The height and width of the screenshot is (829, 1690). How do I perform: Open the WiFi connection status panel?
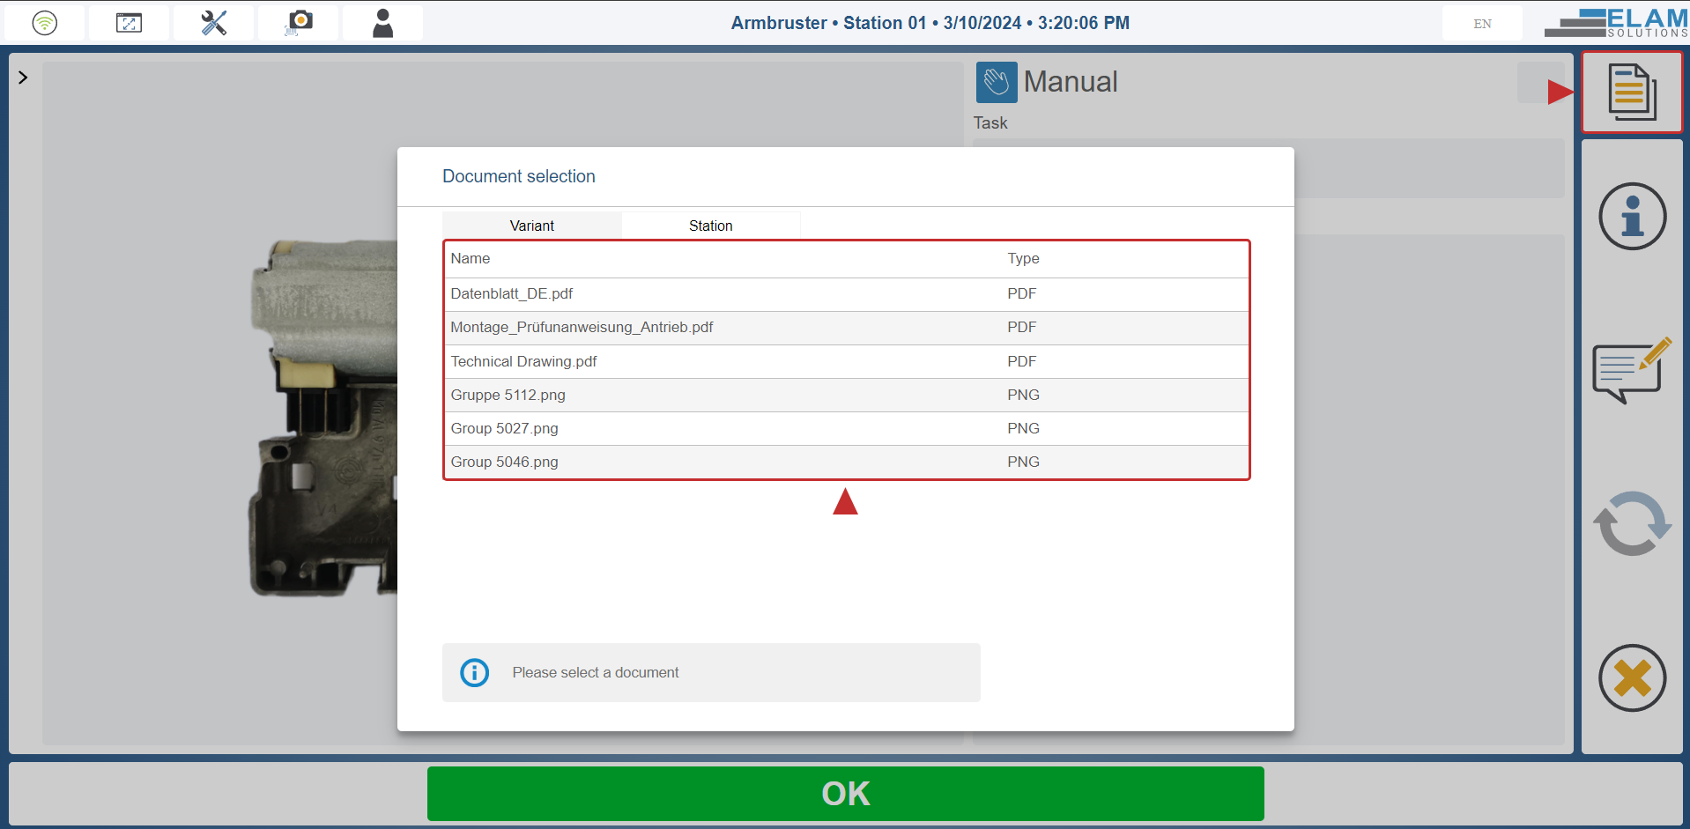[44, 22]
